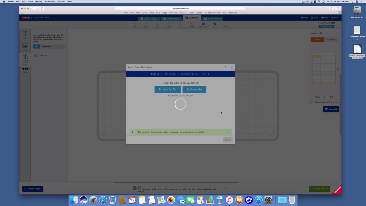Screen dimensions: 366x206
Task: Click the Safari address bar
Action: pos(180,8)
